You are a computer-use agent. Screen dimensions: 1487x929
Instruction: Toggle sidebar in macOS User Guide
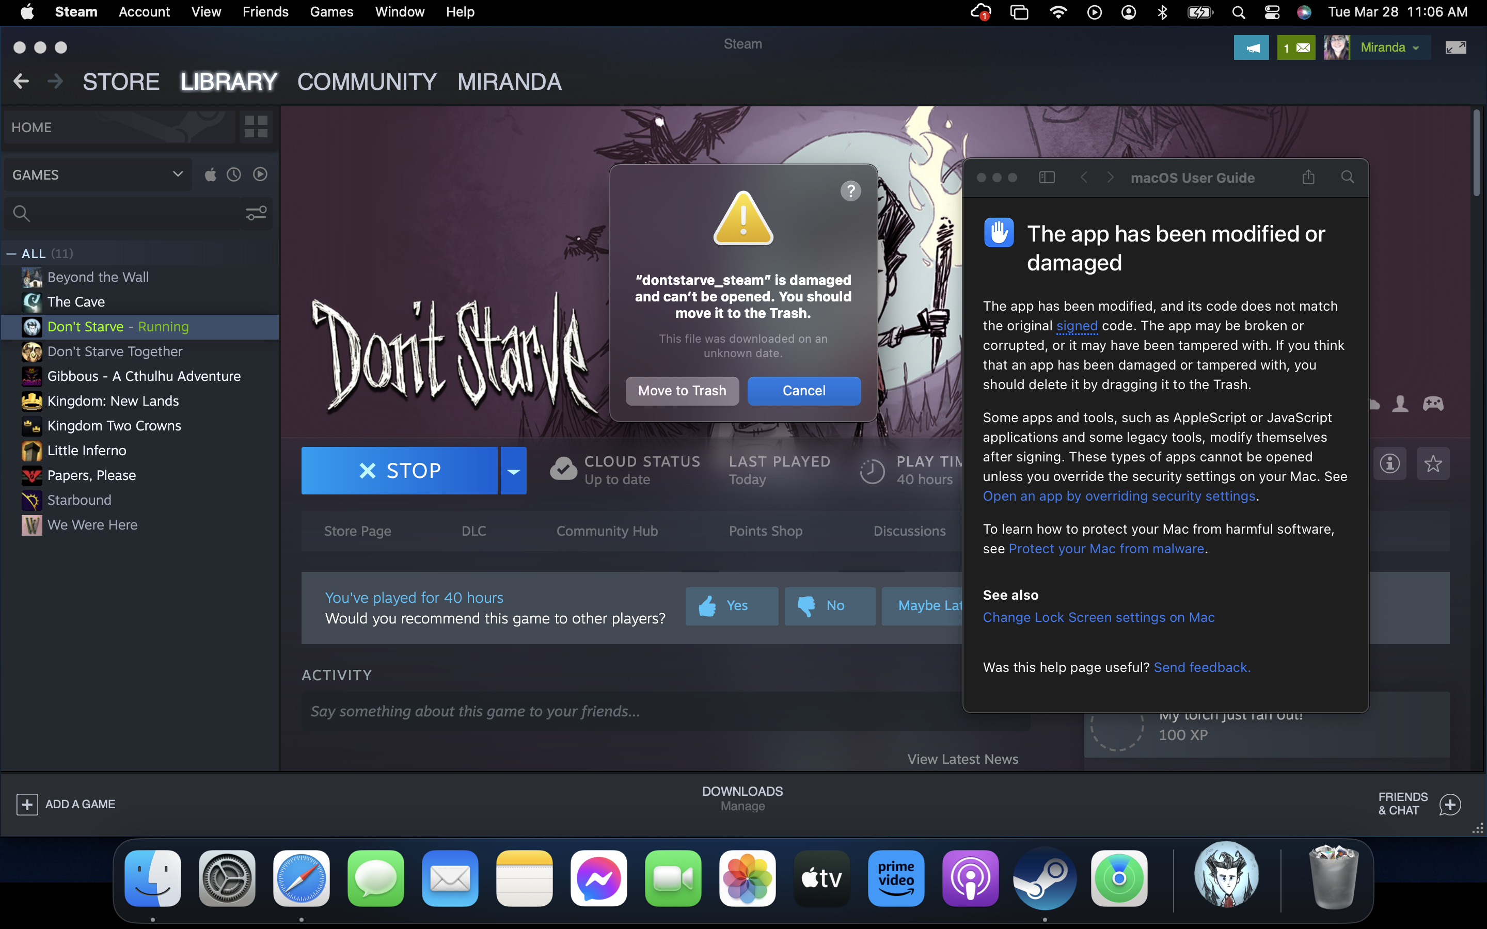point(1047,178)
